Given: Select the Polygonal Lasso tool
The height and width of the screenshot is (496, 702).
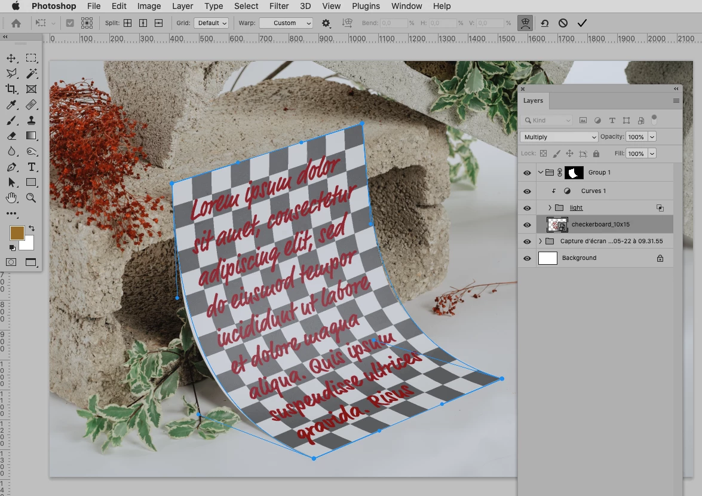Looking at the screenshot, I should point(11,74).
